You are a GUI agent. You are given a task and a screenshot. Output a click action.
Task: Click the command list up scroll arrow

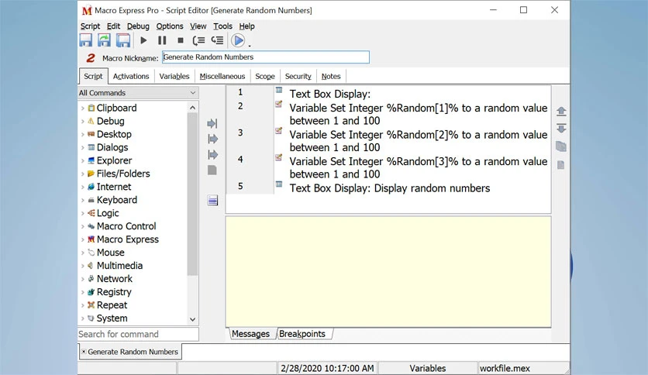click(x=192, y=108)
